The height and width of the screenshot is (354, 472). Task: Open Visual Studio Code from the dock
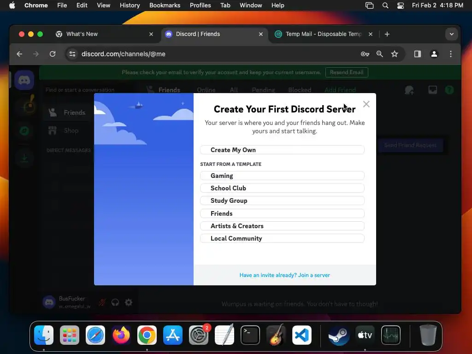(302, 335)
